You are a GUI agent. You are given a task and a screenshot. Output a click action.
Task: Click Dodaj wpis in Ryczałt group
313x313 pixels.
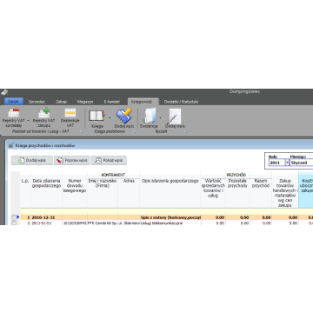[x=175, y=118]
